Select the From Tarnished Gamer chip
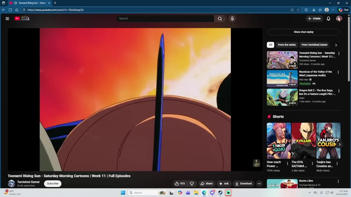351x197 pixels. pyautogui.click(x=315, y=45)
